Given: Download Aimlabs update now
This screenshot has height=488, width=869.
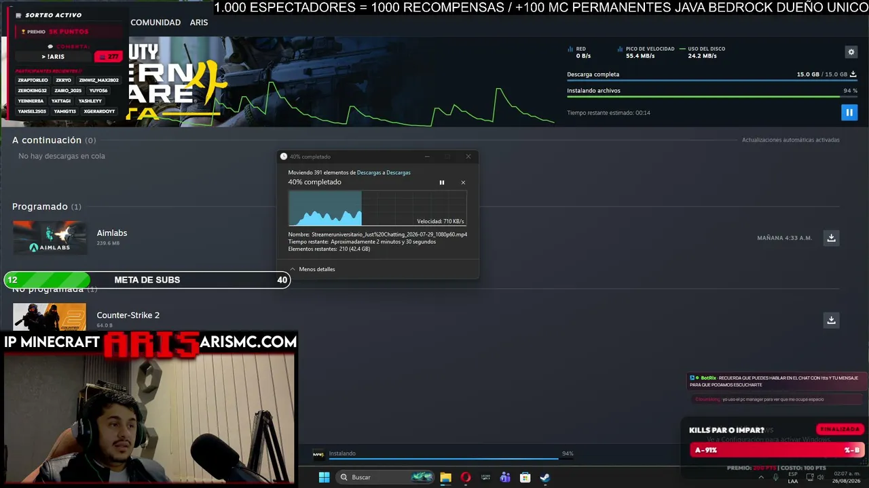Looking at the screenshot, I should click(x=831, y=238).
